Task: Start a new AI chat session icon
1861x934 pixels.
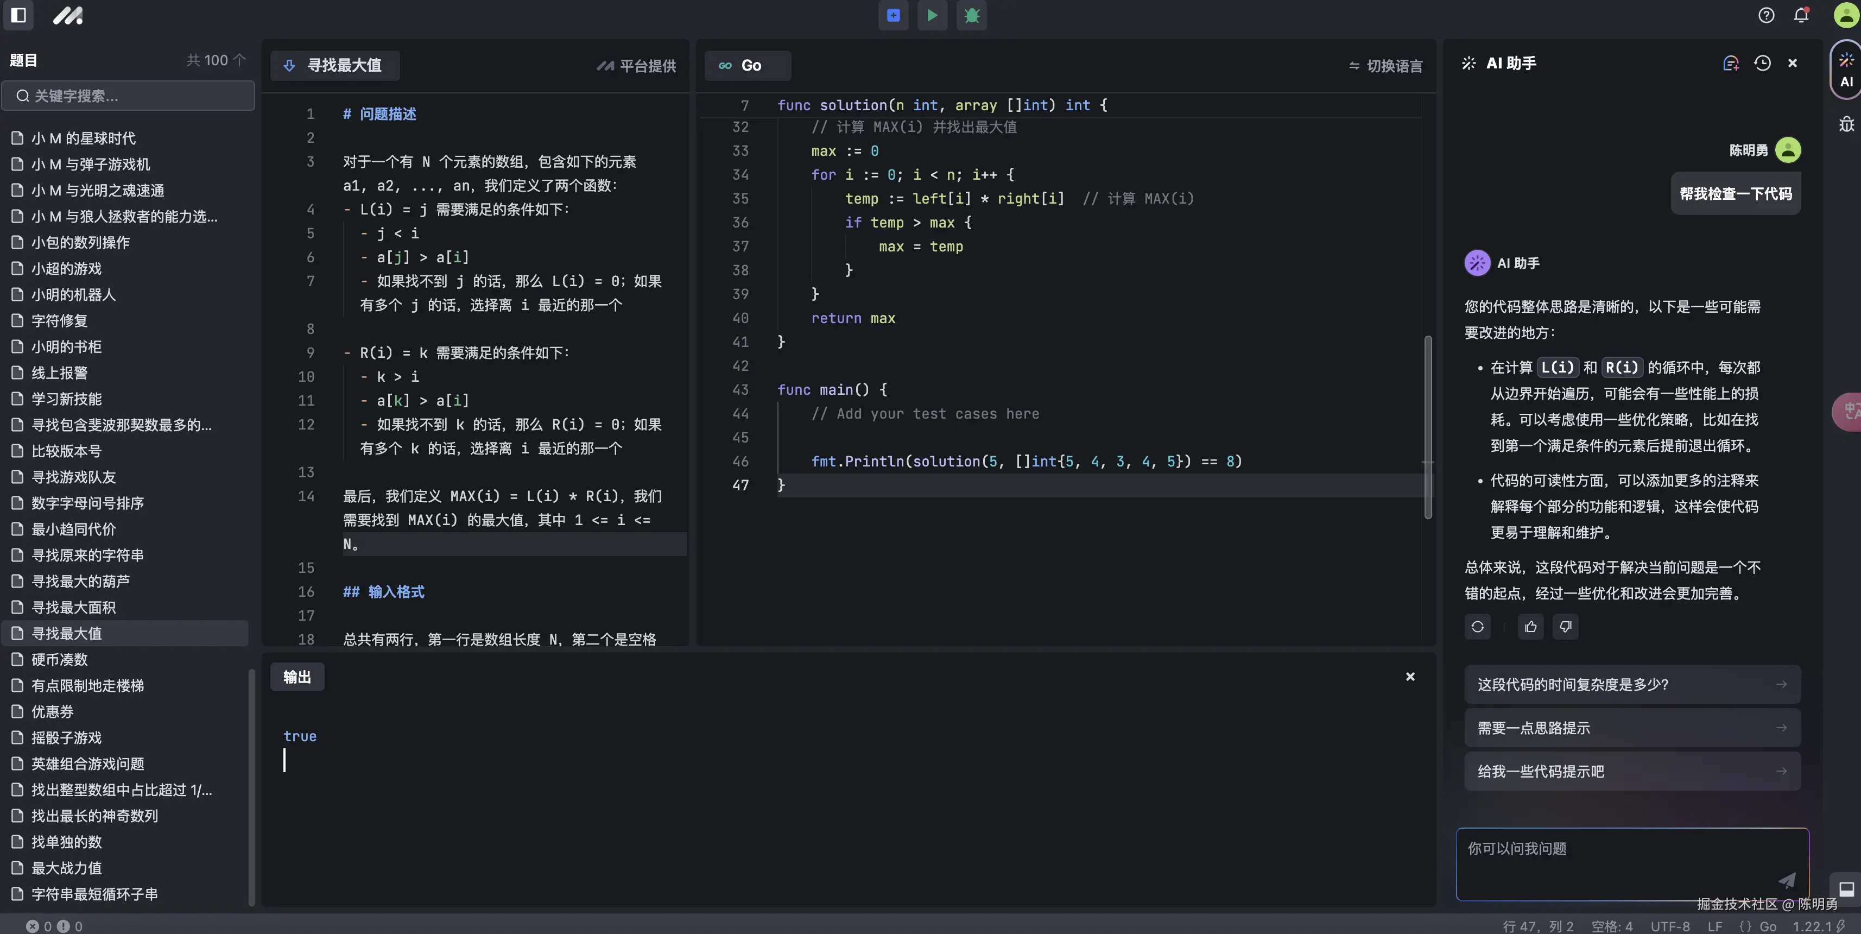Action: tap(1730, 64)
